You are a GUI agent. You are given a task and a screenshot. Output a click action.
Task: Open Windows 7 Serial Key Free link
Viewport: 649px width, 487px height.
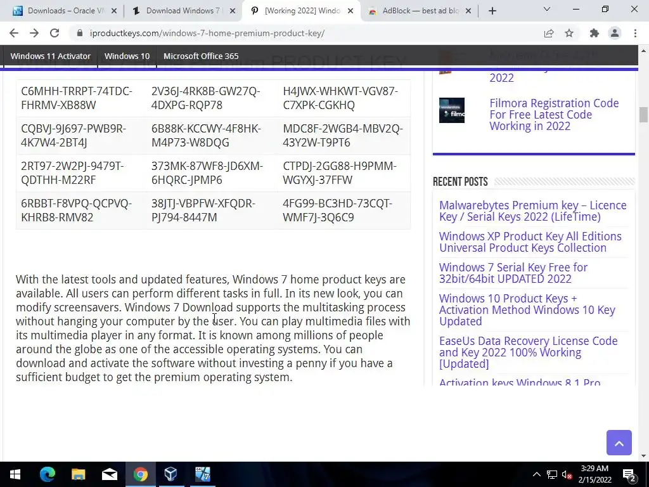[x=513, y=273]
